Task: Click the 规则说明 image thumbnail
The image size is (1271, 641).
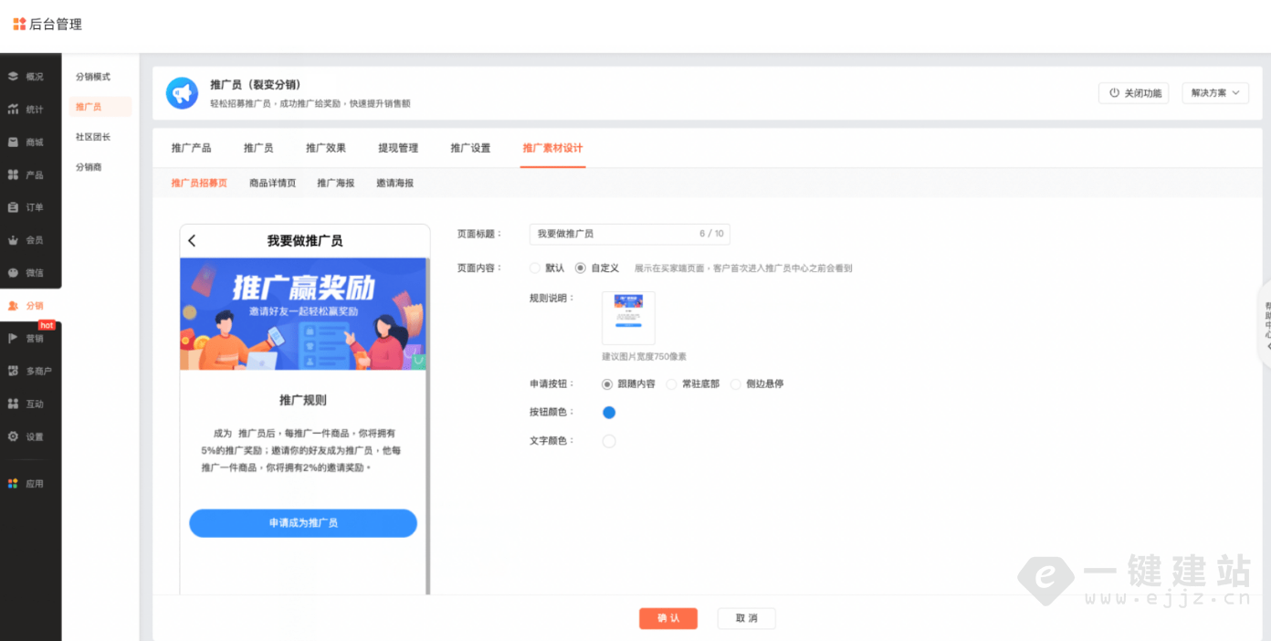Action: tap(628, 318)
